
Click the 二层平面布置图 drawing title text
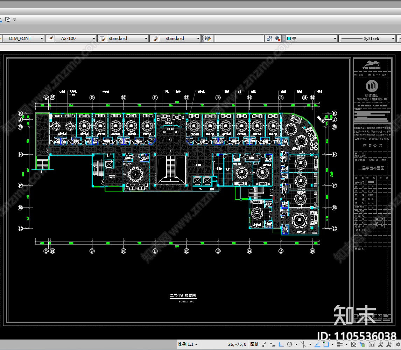point(183,295)
